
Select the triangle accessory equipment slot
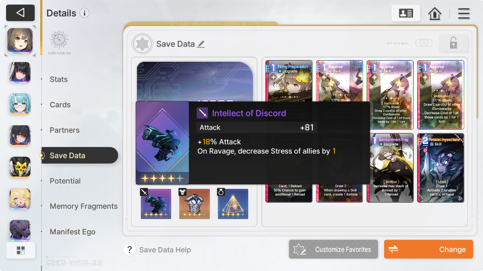233,204
